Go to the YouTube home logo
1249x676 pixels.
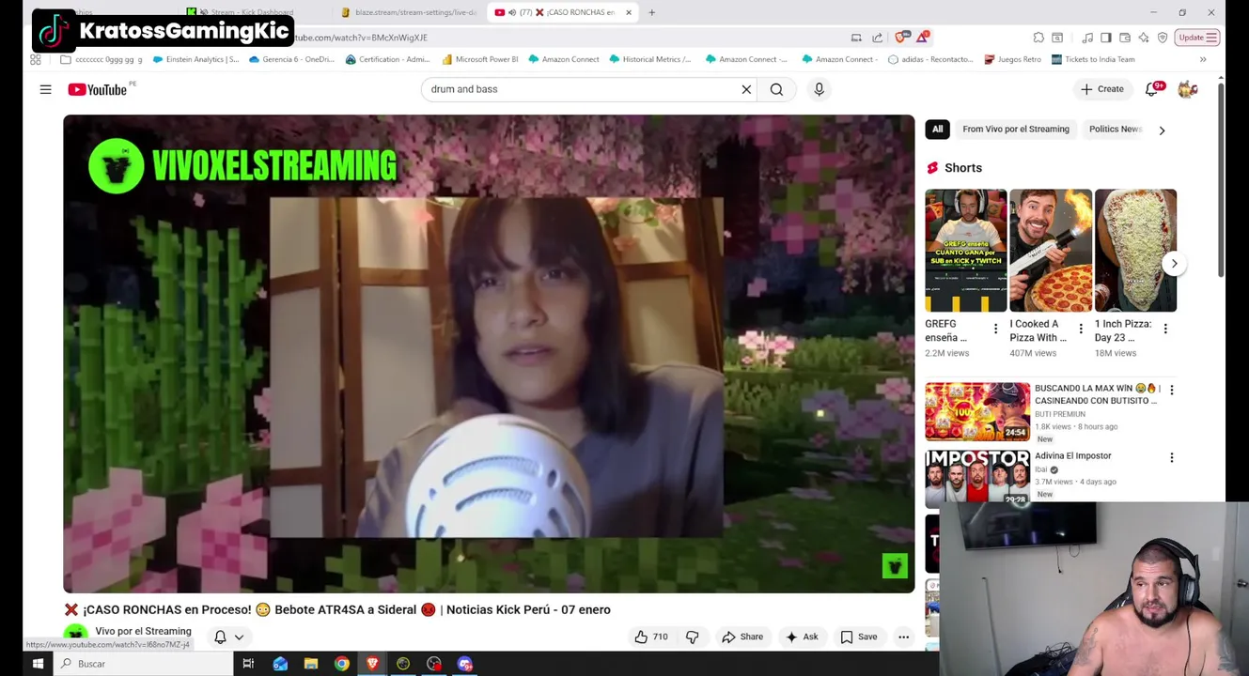click(x=98, y=89)
